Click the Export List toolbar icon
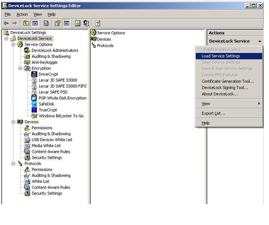Viewport: 269px width, 225px height. click(x=46, y=23)
